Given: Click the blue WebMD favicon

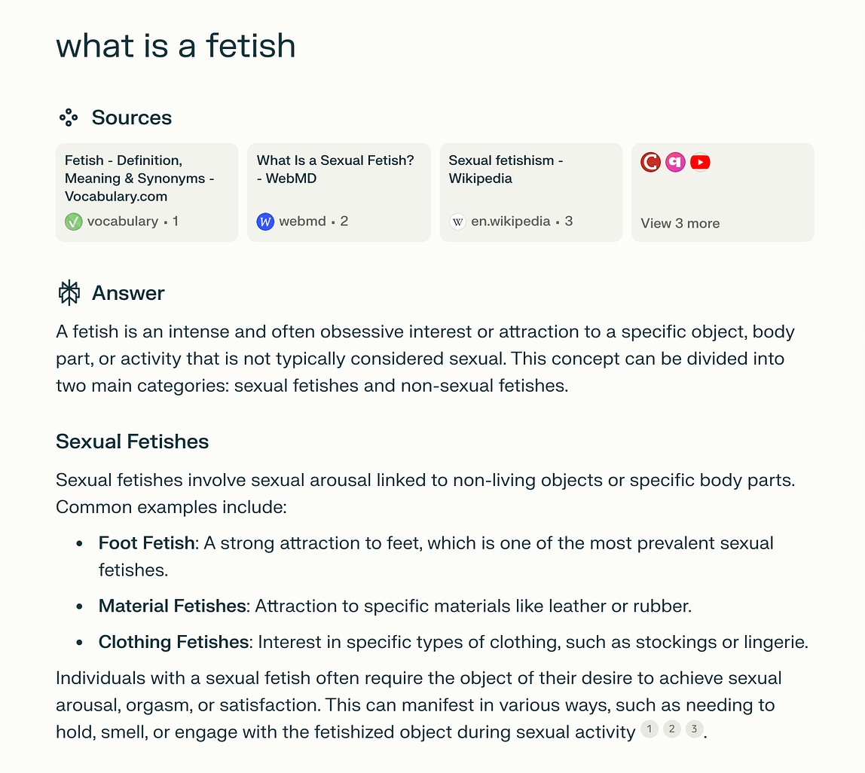Looking at the screenshot, I should pyautogui.click(x=265, y=222).
